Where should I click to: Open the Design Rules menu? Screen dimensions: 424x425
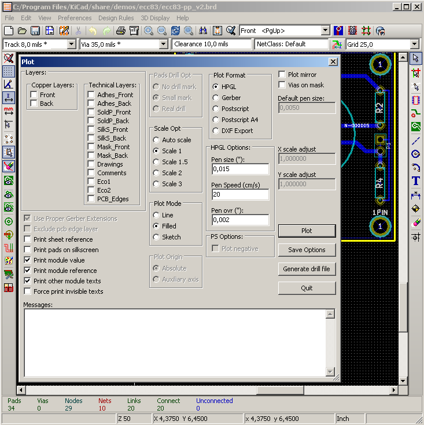point(116,18)
